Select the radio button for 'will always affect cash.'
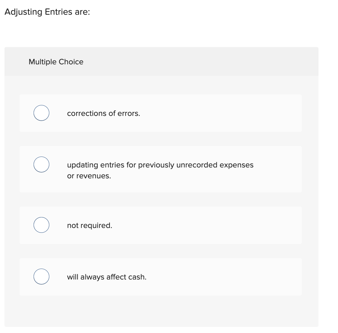The height and width of the screenshot is (333, 338). (x=41, y=276)
